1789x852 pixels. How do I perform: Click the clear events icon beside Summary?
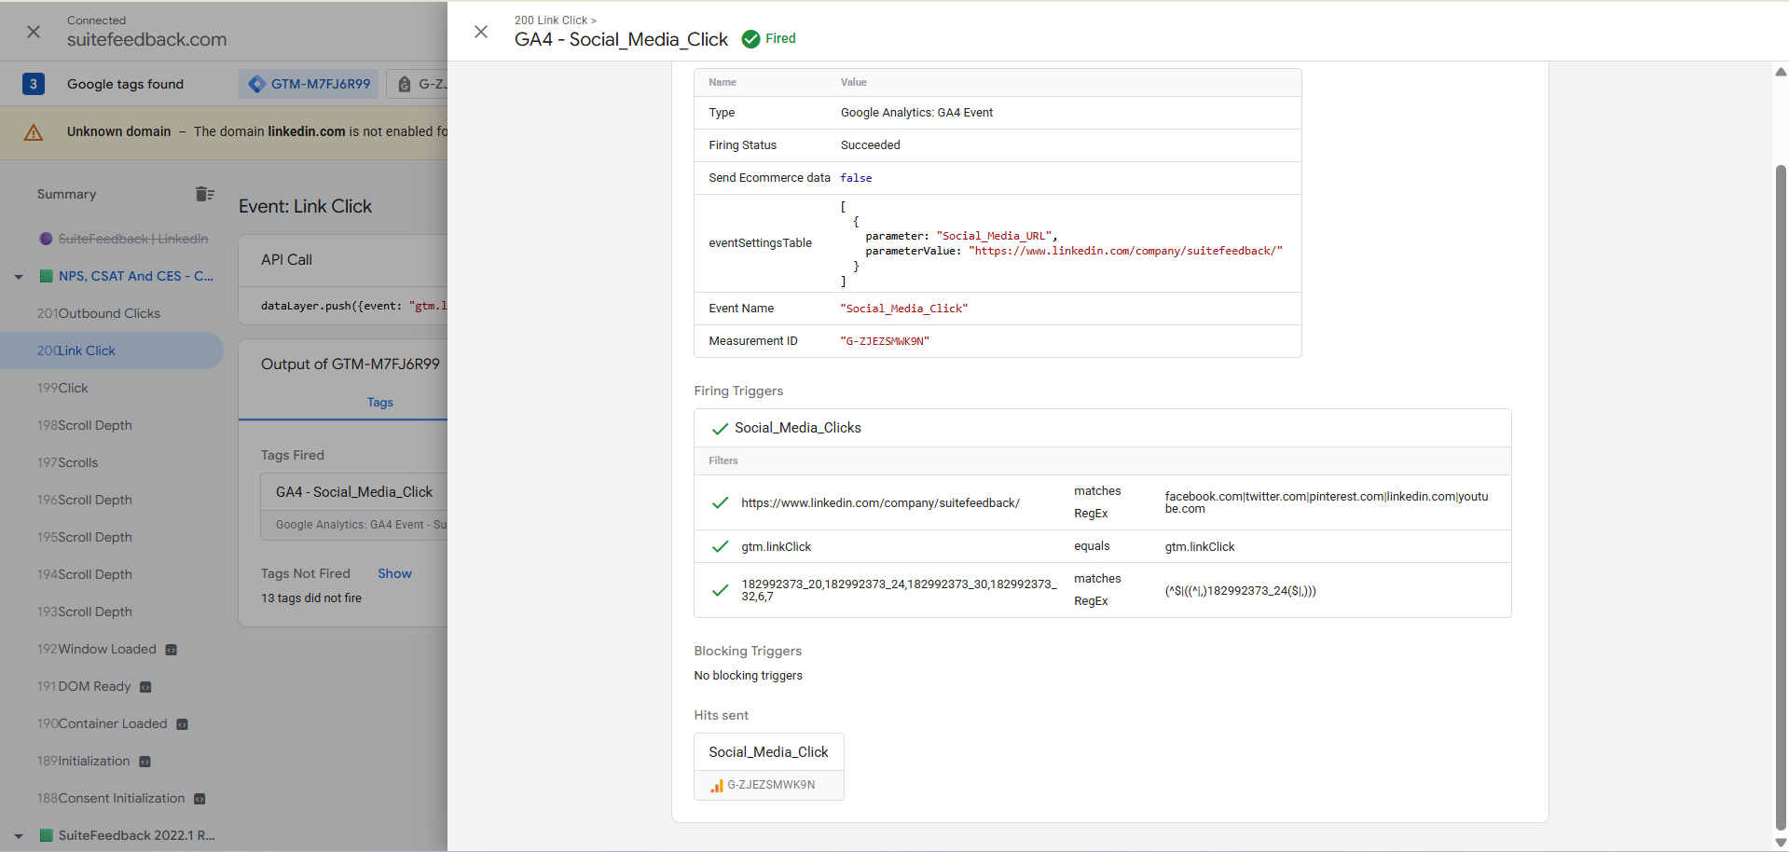(x=204, y=194)
